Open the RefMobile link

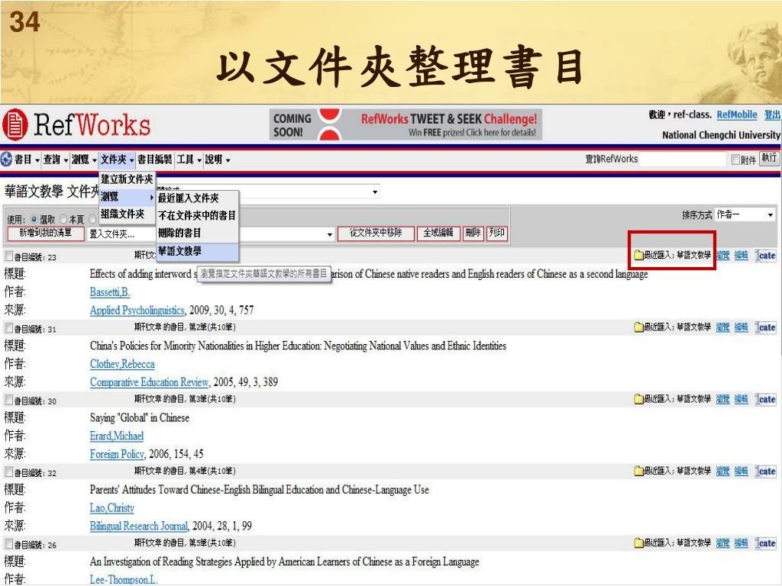coord(737,114)
